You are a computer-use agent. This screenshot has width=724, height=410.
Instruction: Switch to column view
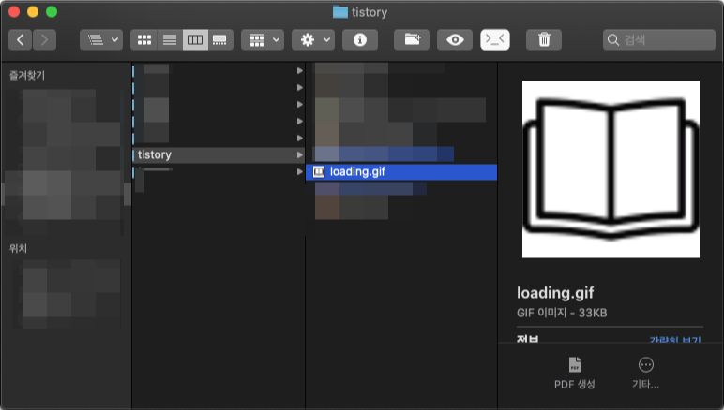[x=195, y=40]
